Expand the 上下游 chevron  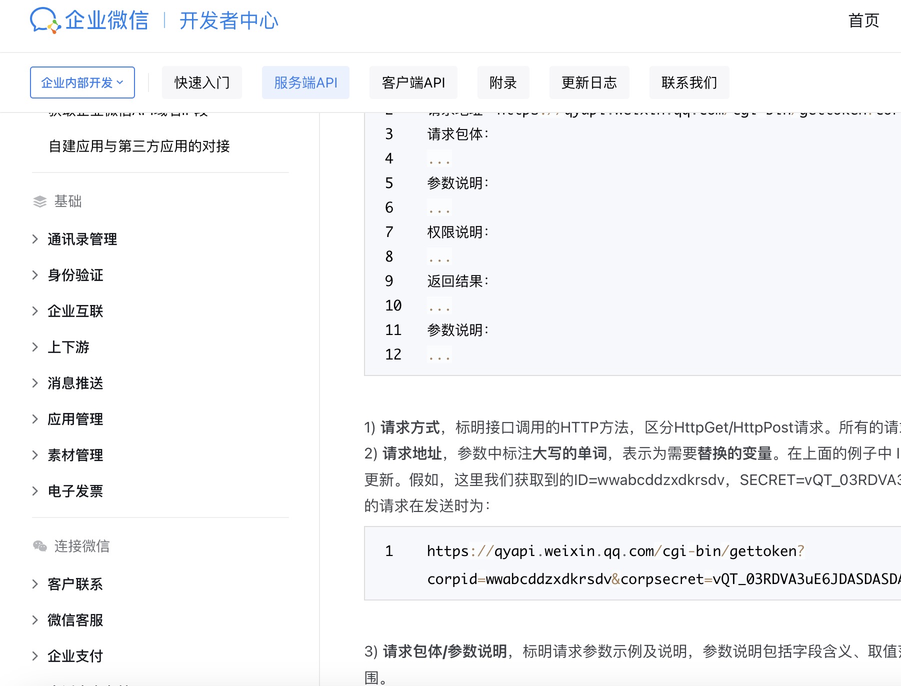coord(35,347)
